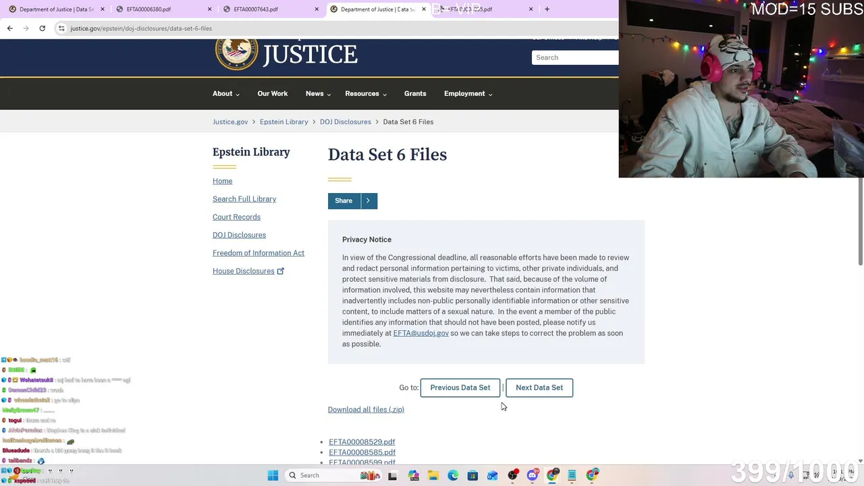
Task: Click microphone icon in system tray
Action: tap(791, 475)
